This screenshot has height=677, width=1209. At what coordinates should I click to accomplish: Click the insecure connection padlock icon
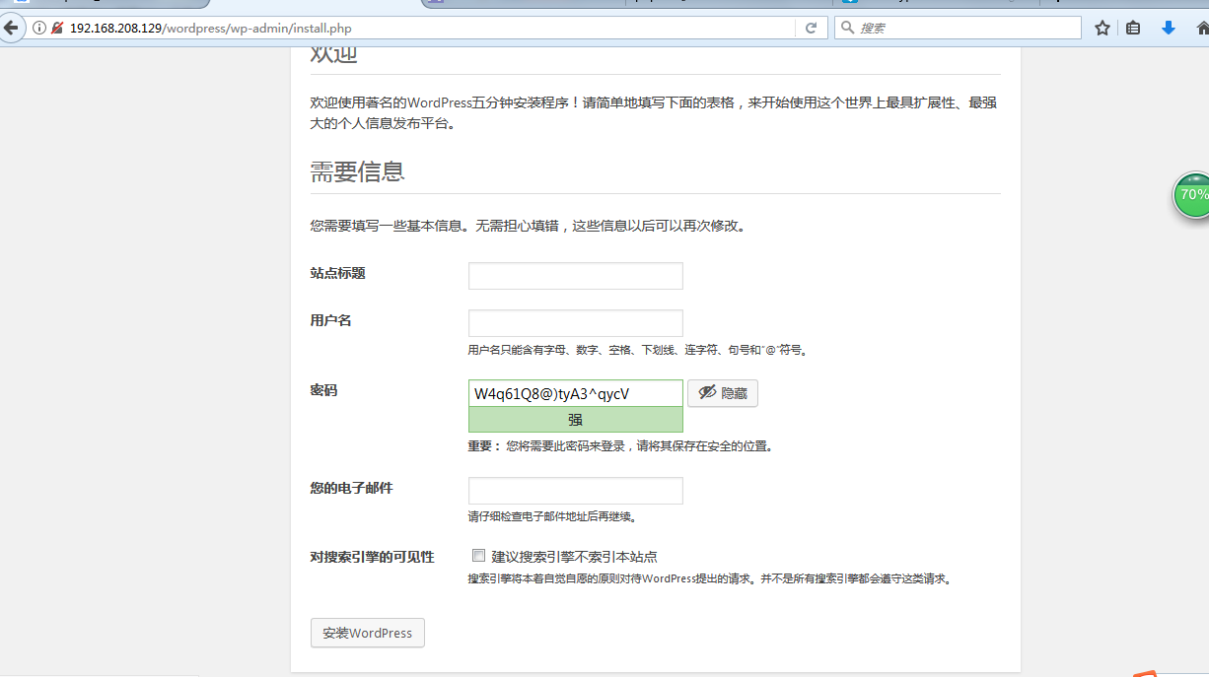click(x=57, y=28)
